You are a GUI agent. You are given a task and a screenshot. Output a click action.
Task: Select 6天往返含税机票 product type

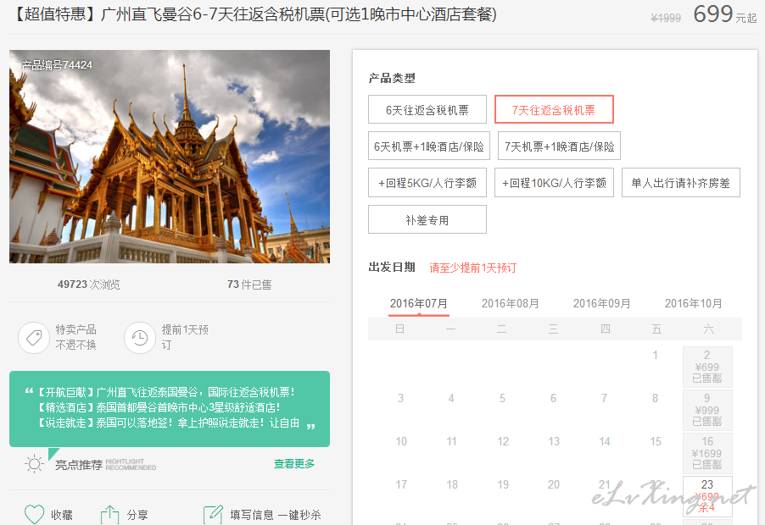(x=427, y=109)
